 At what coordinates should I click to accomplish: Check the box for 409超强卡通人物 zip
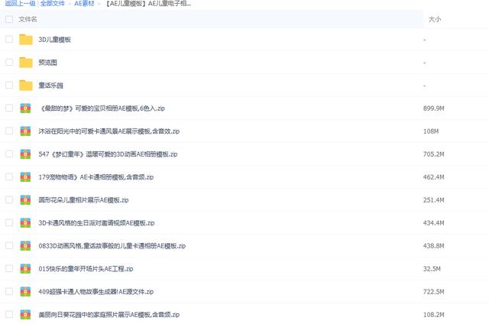(x=9, y=291)
